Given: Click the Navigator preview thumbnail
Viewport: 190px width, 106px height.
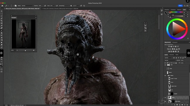Looking at the screenshot, I should tap(24, 34).
